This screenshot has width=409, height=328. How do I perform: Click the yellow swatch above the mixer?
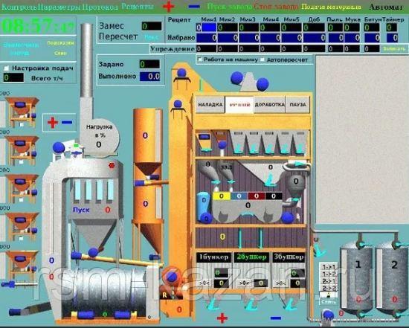[x=222, y=196]
